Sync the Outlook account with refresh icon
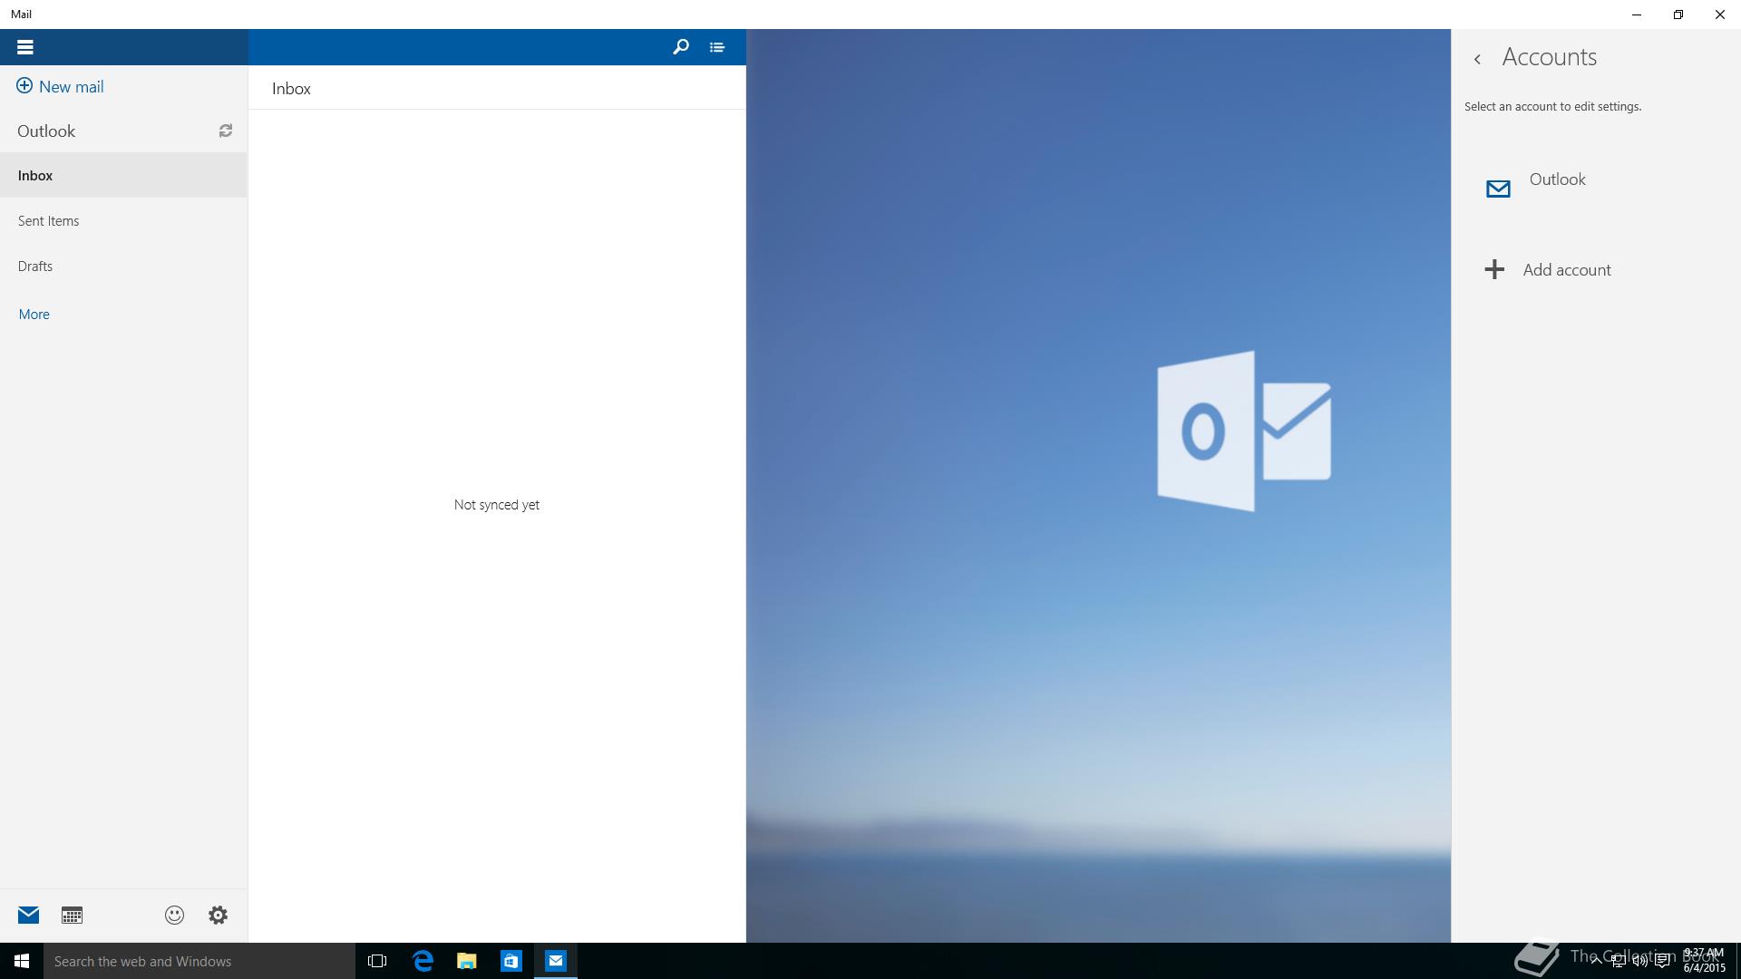This screenshot has width=1741, height=979. pos(226,131)
